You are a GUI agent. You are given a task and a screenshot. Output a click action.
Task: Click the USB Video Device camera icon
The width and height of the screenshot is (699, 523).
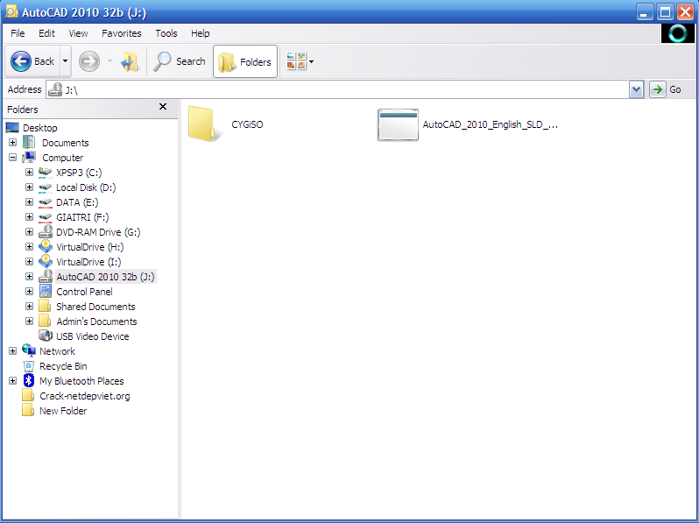tap(45, 336)
